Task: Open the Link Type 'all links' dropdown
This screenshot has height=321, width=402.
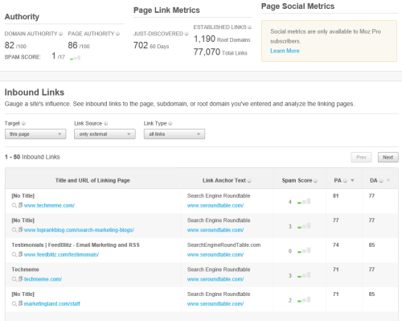Action: (x=174, y=134)
